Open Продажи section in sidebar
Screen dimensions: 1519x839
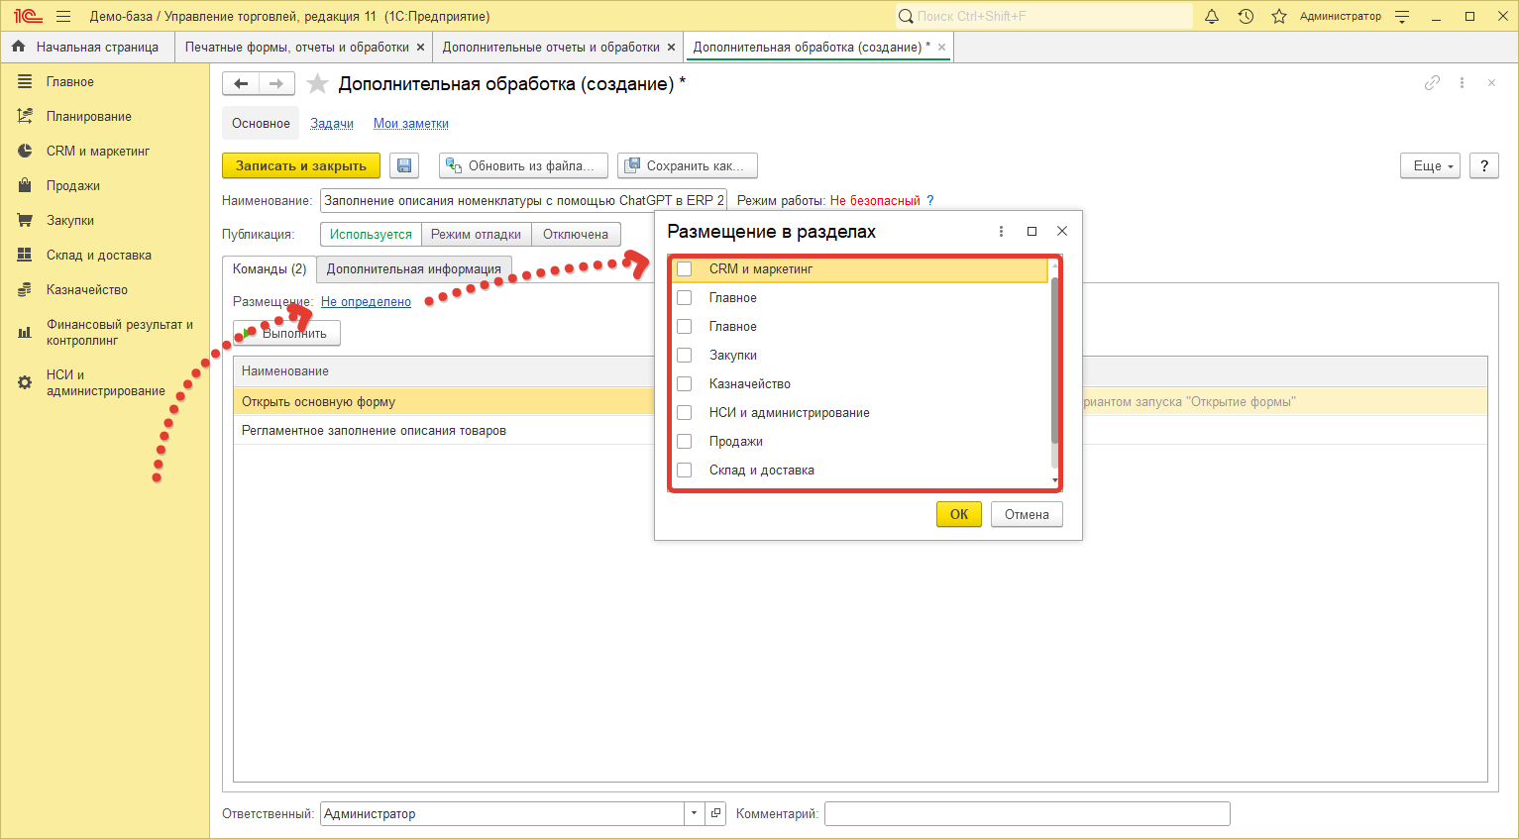72,185
